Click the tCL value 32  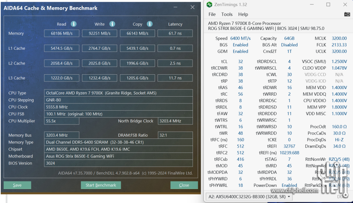coord(241,61)
